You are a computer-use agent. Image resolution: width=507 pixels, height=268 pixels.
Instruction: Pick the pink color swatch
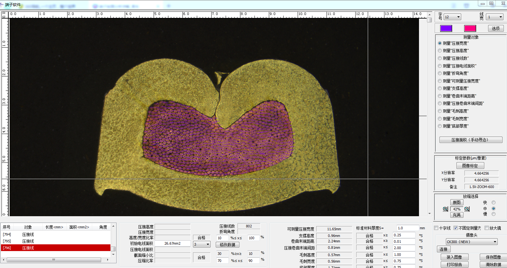[470, 28]
